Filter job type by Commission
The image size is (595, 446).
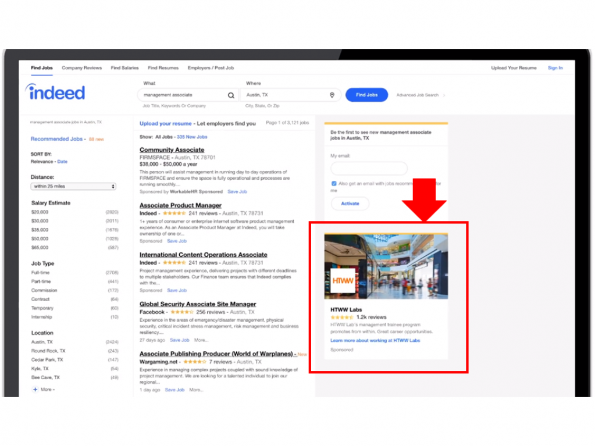[44, 291]
